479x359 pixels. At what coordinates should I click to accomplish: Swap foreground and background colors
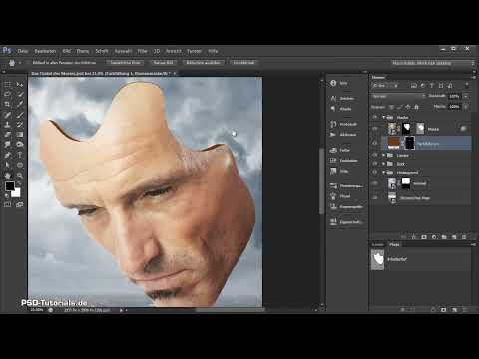19,183
